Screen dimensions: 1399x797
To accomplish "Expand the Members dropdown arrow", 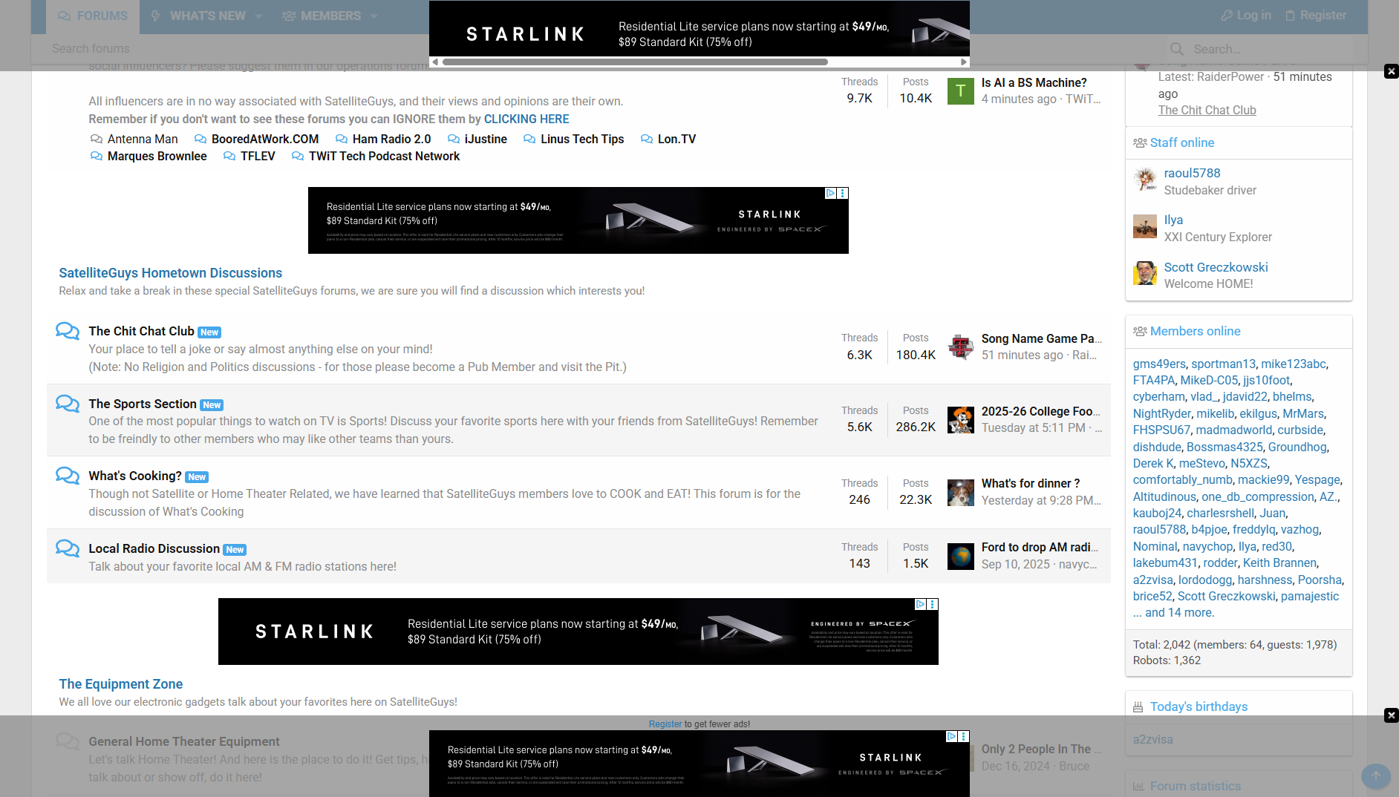I will pyautogui.click(x=374, y=16).
